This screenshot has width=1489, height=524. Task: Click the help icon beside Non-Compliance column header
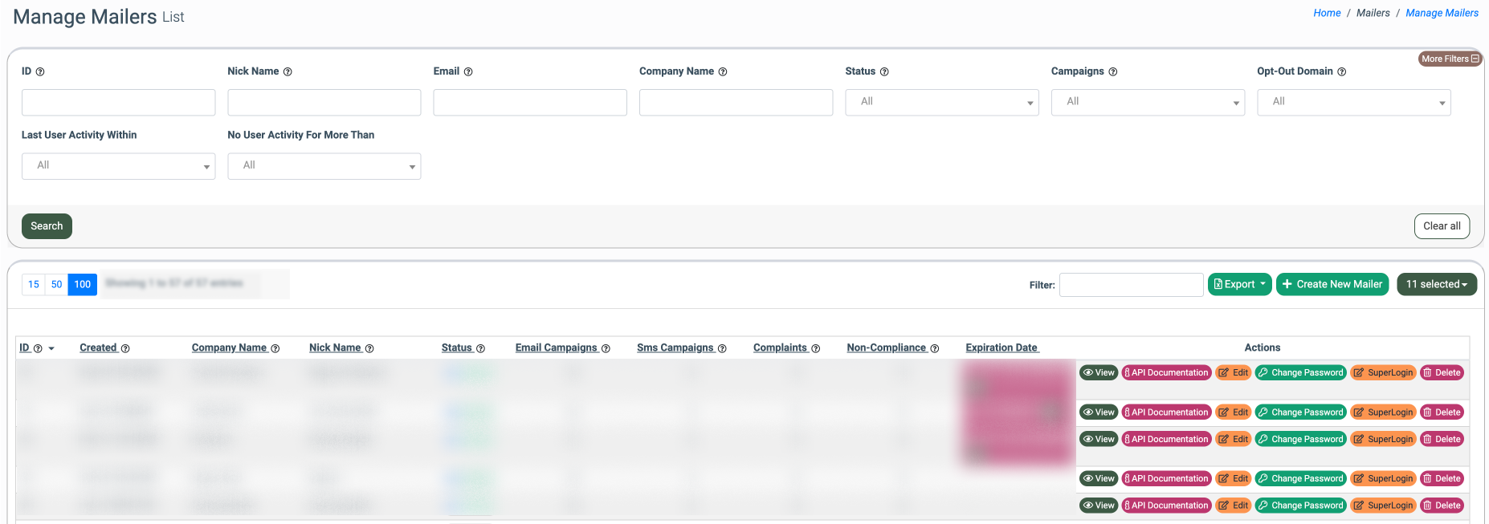click(935, 349)
